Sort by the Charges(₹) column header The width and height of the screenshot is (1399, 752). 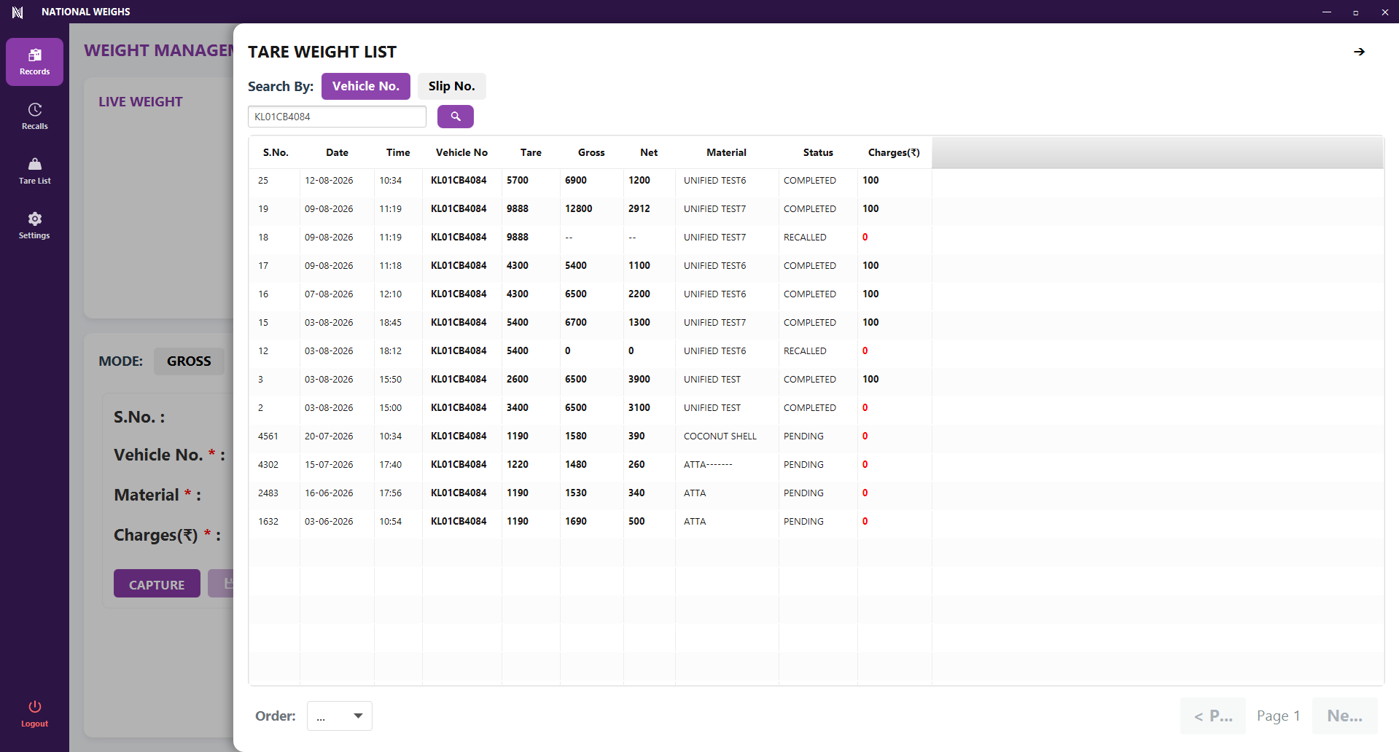point(894,152)
